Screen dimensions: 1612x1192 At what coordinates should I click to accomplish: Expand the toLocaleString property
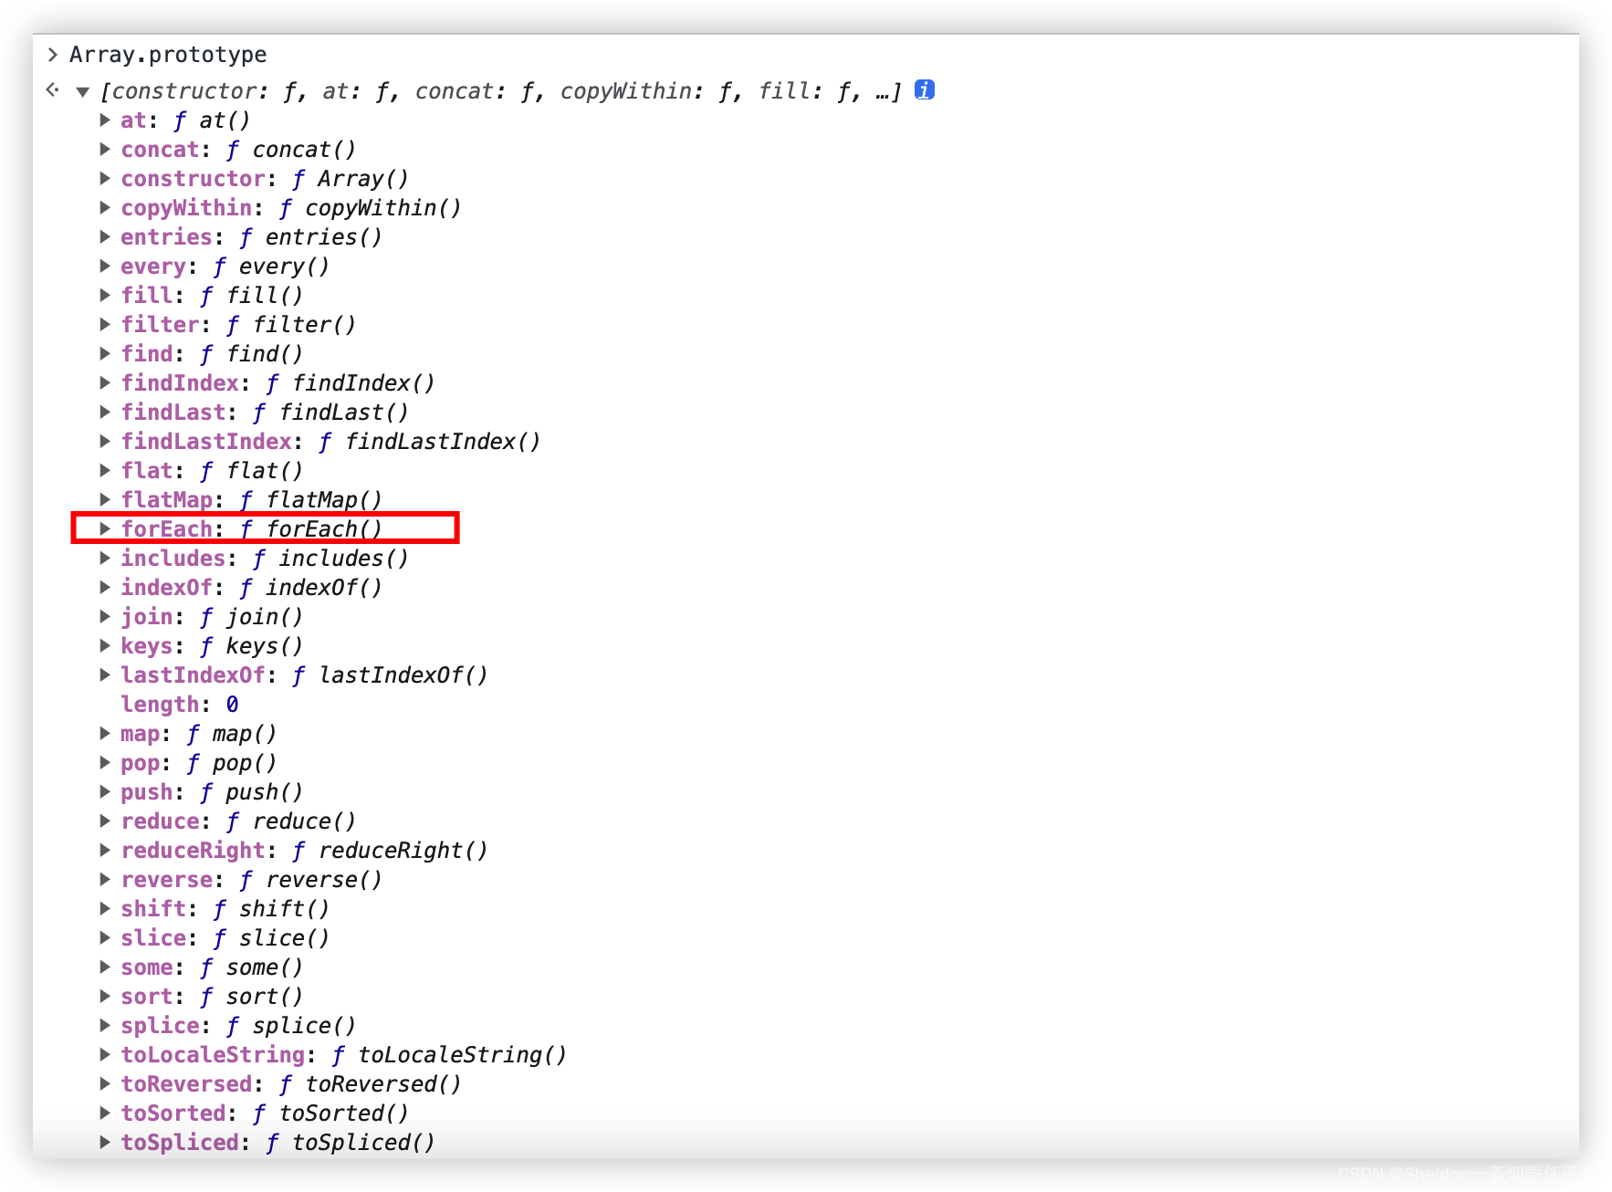tap(105, 1054)
